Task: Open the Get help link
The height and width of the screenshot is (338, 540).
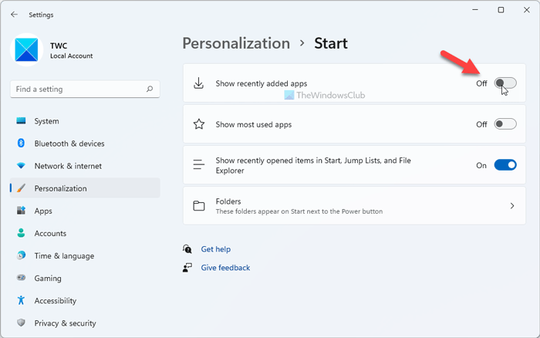Action: pos(215,249)
